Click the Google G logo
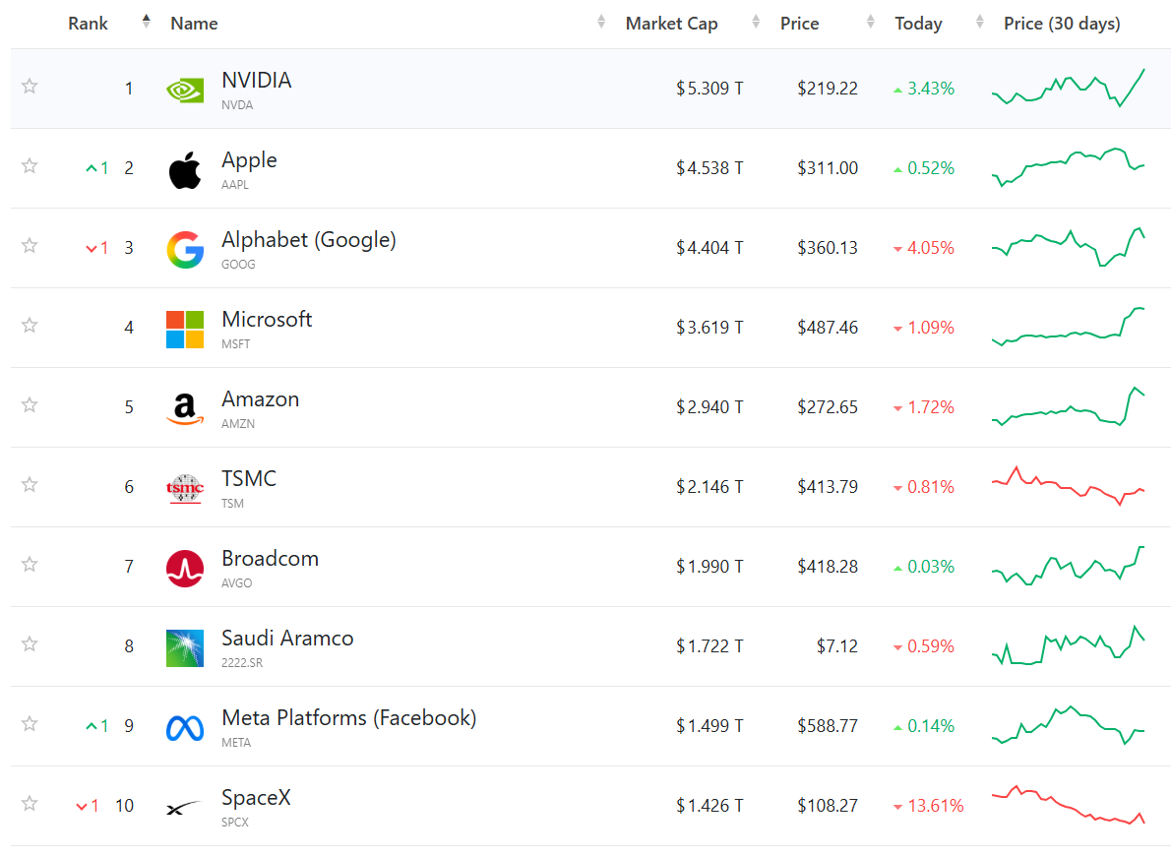The width and height of the screenshot is (1171, 855). pos(184,249)
